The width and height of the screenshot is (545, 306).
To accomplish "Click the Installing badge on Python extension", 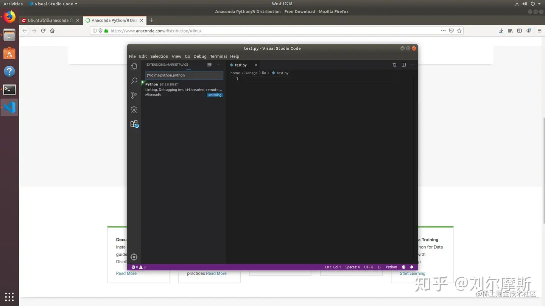I will pos(215,95).
